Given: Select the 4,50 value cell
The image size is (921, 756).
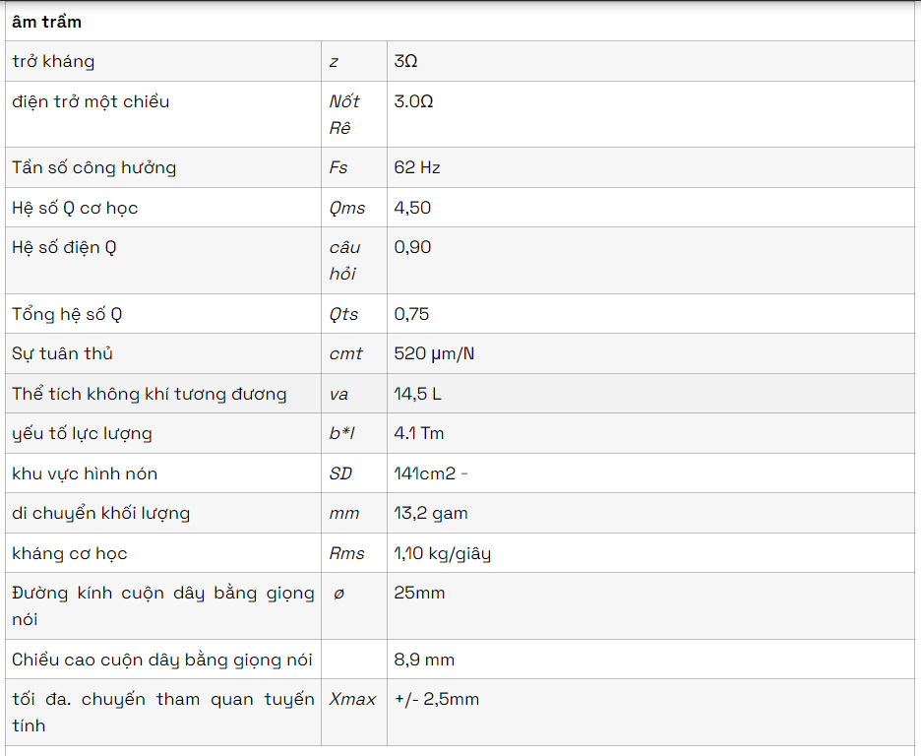Looking at the screenshot, I should 412,208.
